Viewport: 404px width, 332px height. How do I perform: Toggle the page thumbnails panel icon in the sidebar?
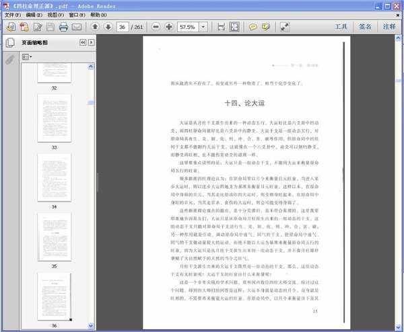[10, 42]
